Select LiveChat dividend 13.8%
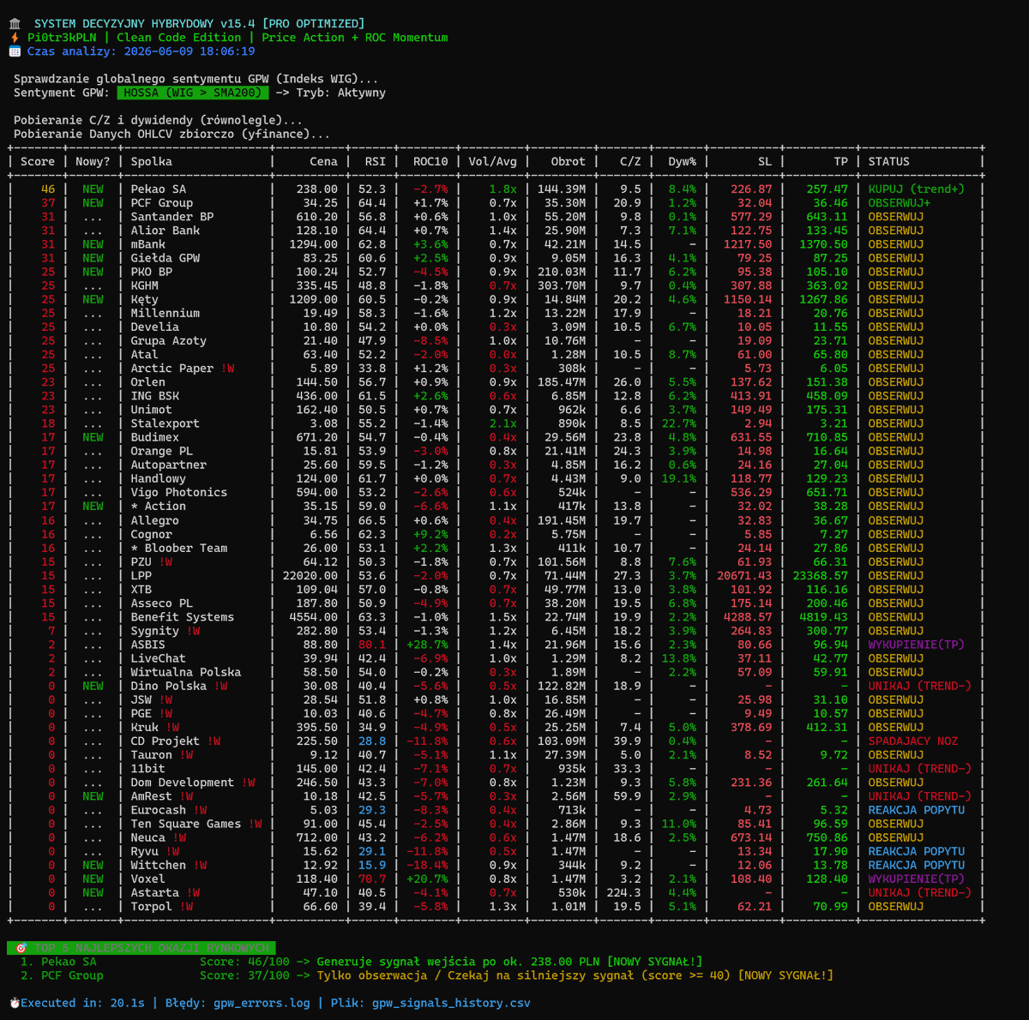The image size is (1029, 1020). [x=679, y=658]
